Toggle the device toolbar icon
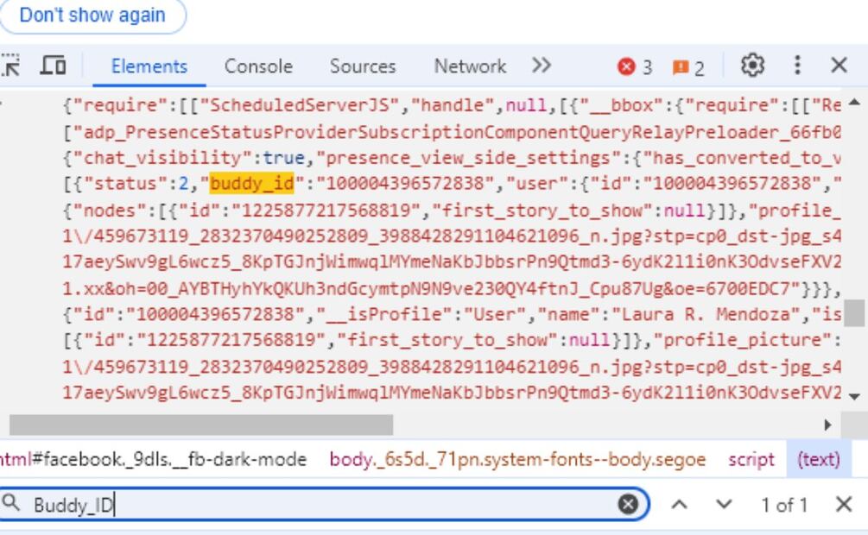Viewport: 868px width, 535px height. [x=54, y=66]
